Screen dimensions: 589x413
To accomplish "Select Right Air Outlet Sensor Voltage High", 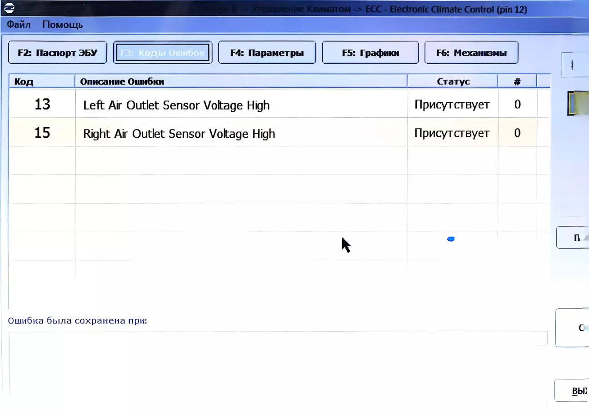I will click(179, 134).
